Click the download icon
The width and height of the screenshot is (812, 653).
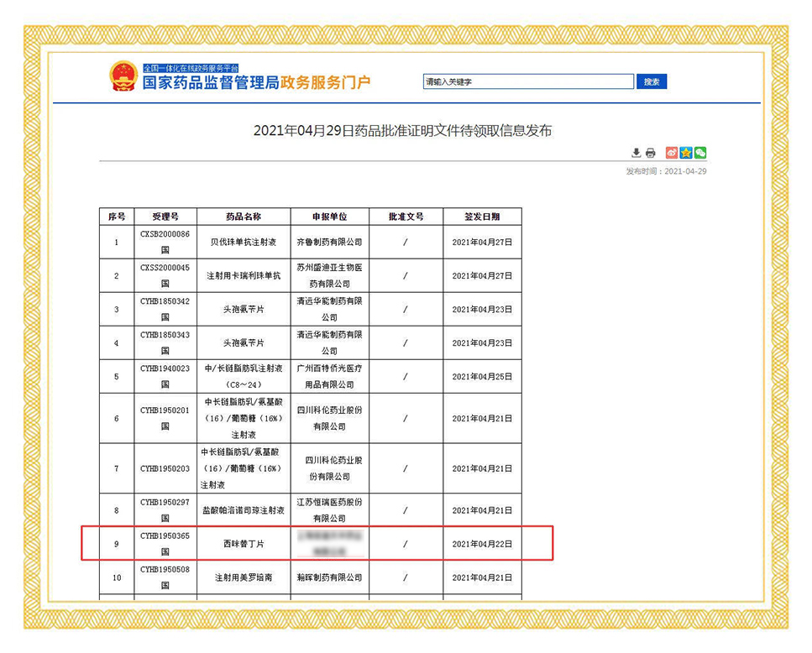(x=637, y=153)
